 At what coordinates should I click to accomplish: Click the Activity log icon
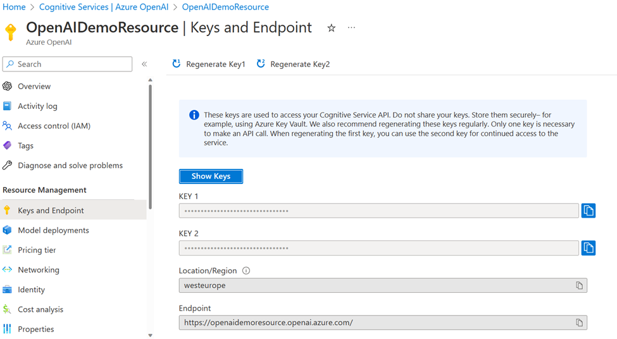click(7, 106)
